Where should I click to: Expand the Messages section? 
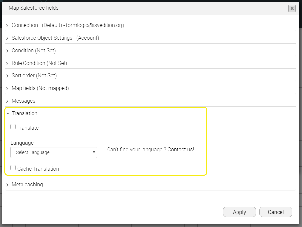pos(7,101)
